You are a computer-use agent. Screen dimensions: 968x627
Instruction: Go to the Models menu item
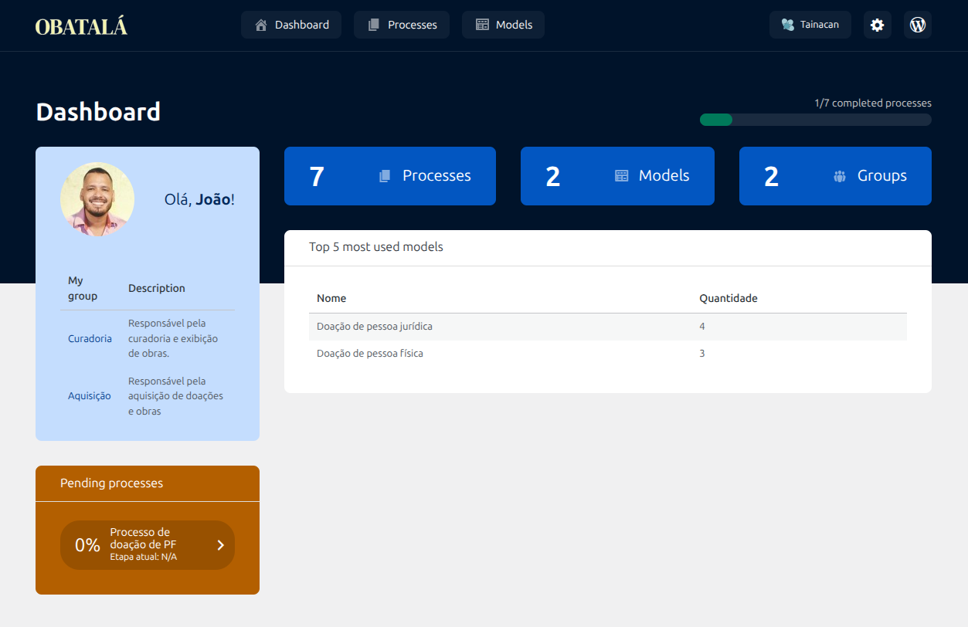pyautogui.click(x=503, y=25)
